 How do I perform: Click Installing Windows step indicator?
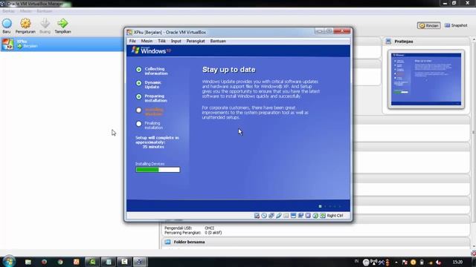[139, 111]
